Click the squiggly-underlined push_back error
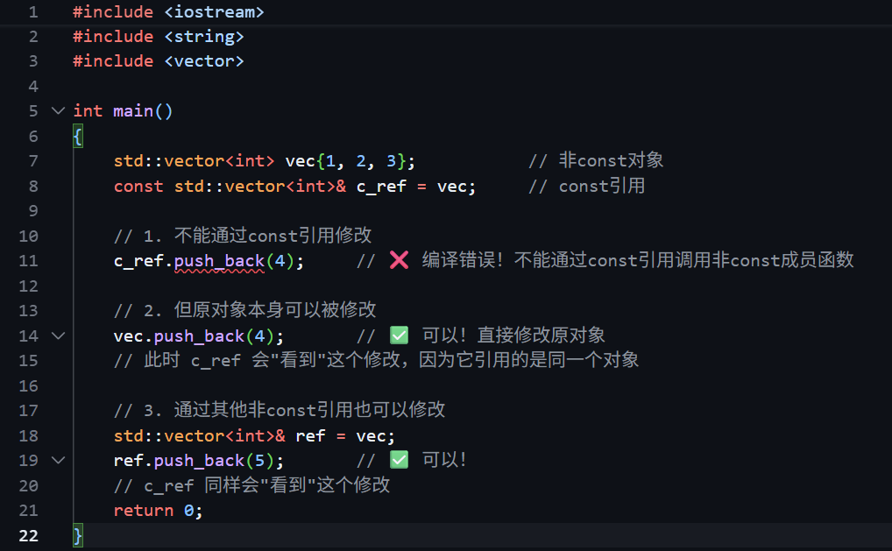Viewport: 892px width, 551px height. tap(219, 261)
